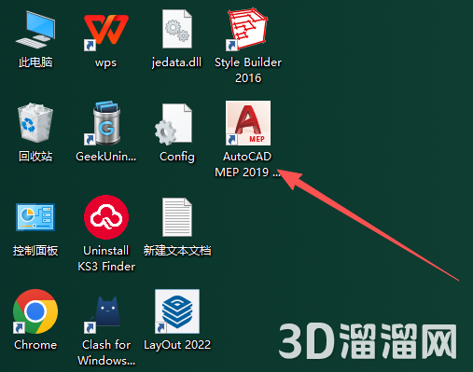The height and width of the screenshot is (372, 473).
Task: Select the AutoCAD MEP 2019 shortcut icon
Action: (248, 123)
